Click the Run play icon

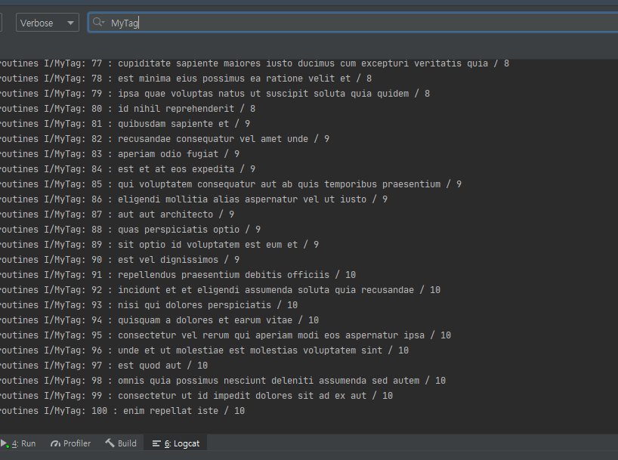[x=5, y=443]
